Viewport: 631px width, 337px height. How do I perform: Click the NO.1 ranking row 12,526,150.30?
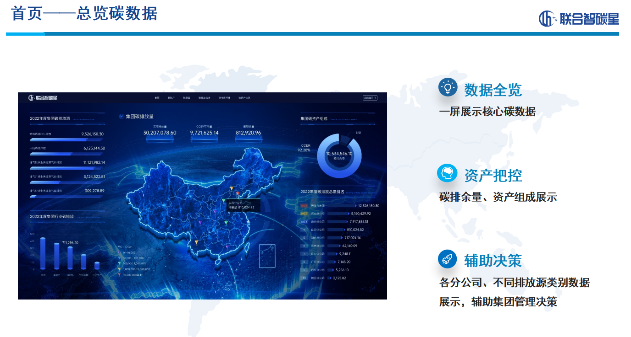tap(339, 206)
